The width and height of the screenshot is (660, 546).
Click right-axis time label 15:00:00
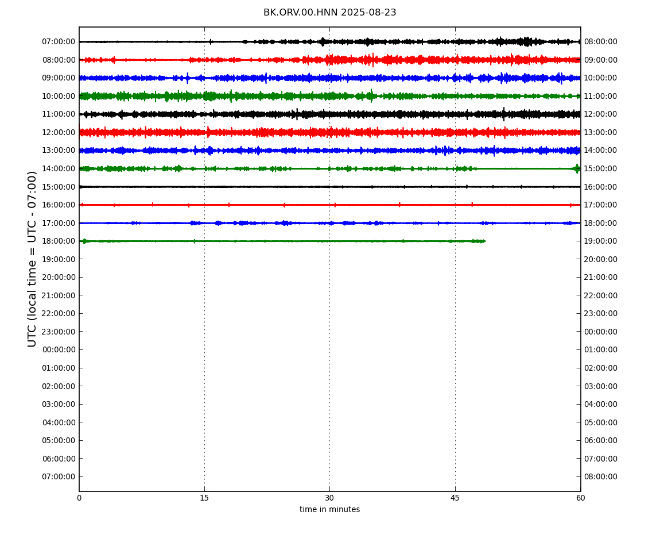click(601, 168)
